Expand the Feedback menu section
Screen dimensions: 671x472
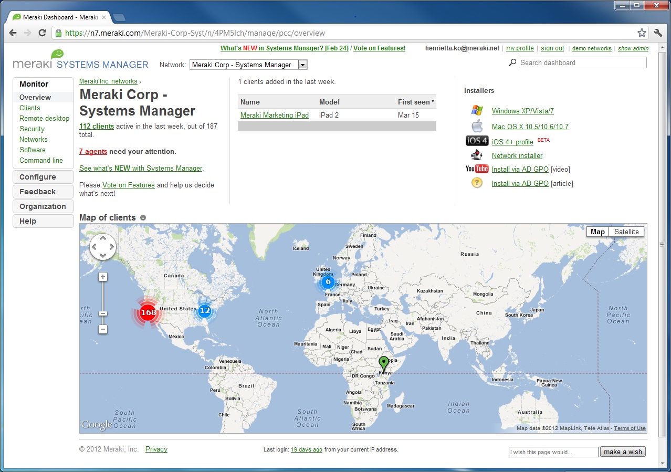point(43,192)
